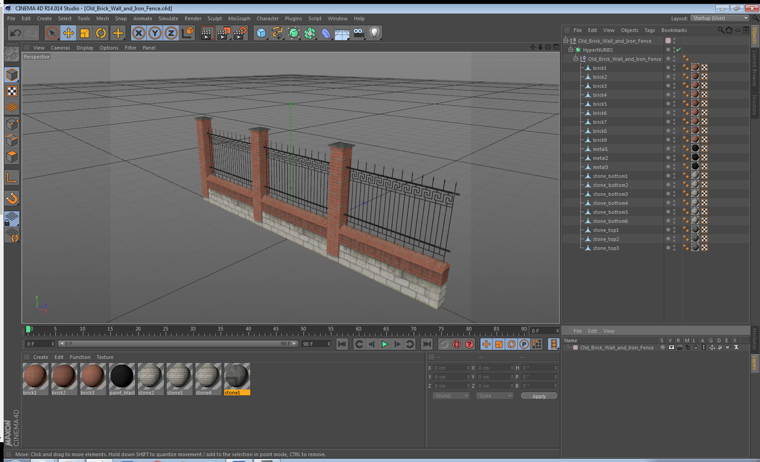Screen dimensions: 760x462
Task: Open the Scale coordinate dropdown
Action: 495,396
